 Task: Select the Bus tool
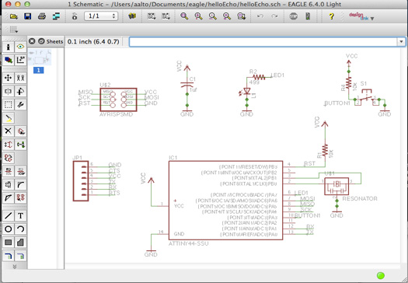coord(8,257)
